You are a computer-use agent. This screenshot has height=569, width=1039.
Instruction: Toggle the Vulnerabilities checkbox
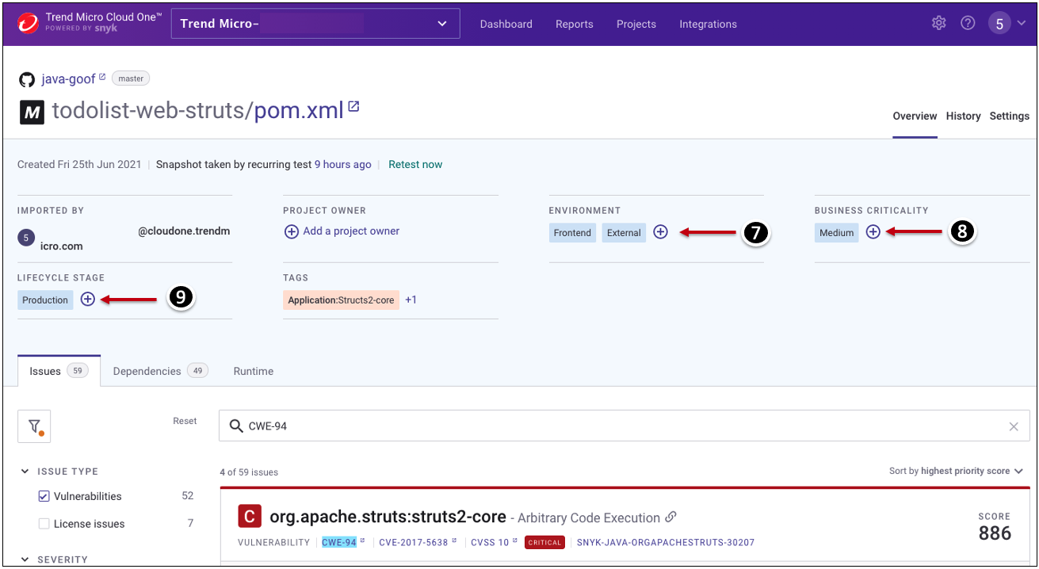pos(44,496)
